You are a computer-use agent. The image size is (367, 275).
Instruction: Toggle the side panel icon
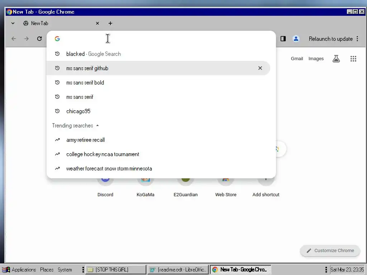click(x=283, y=39)
